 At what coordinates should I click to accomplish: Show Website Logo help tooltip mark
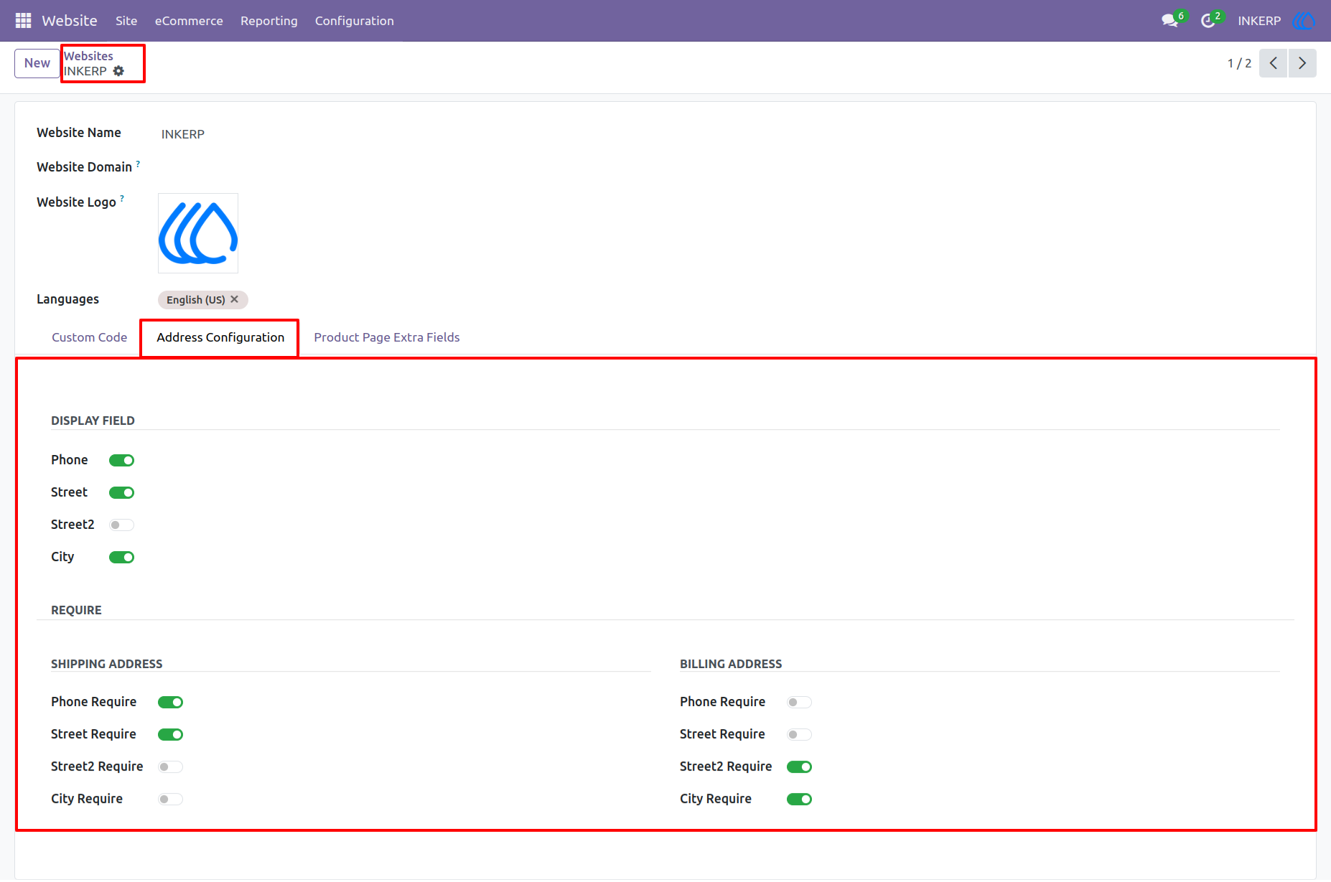pyautogui.click(x=122, y=199)
